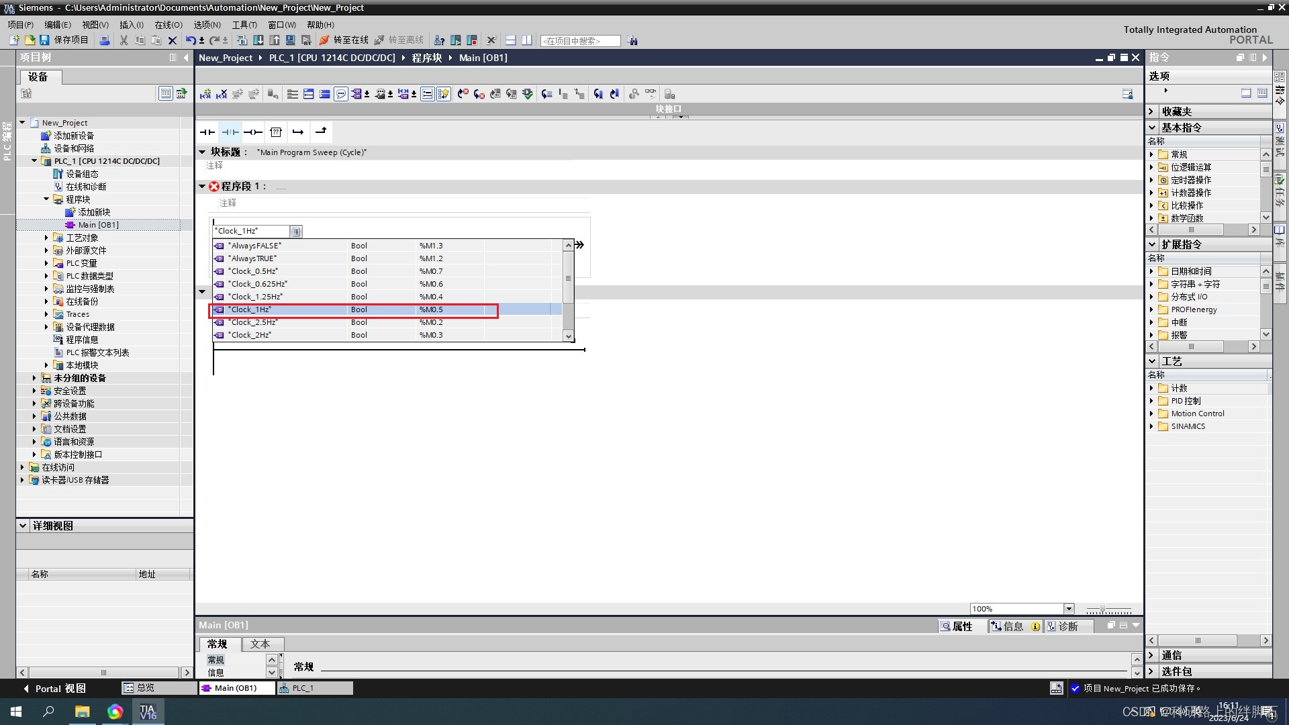
Task: Click the close all networks icon
Action: tap(324, 94)
